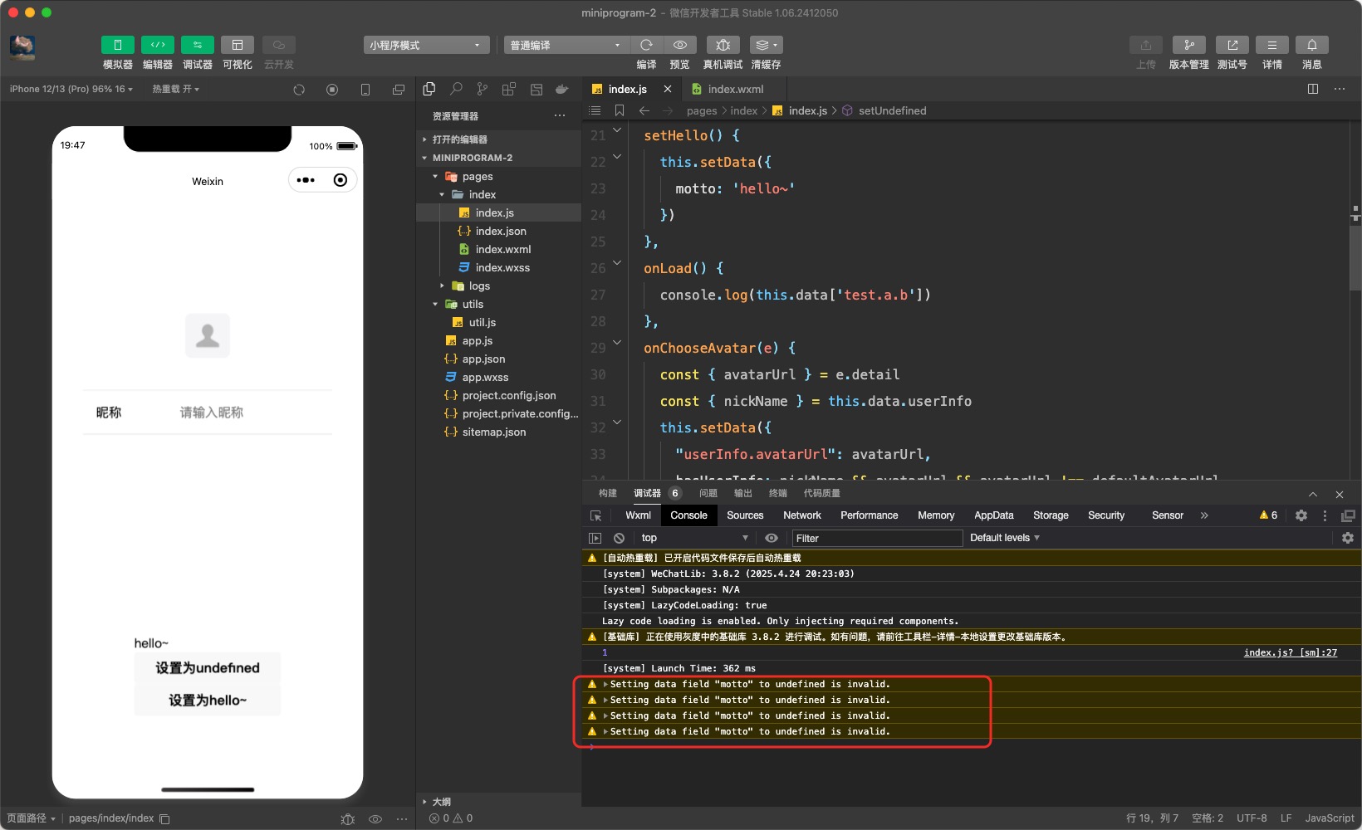The width and height of the screenshot is (1362, 830).
Task: Click the compile refresh icon
Action: (646, 45)
